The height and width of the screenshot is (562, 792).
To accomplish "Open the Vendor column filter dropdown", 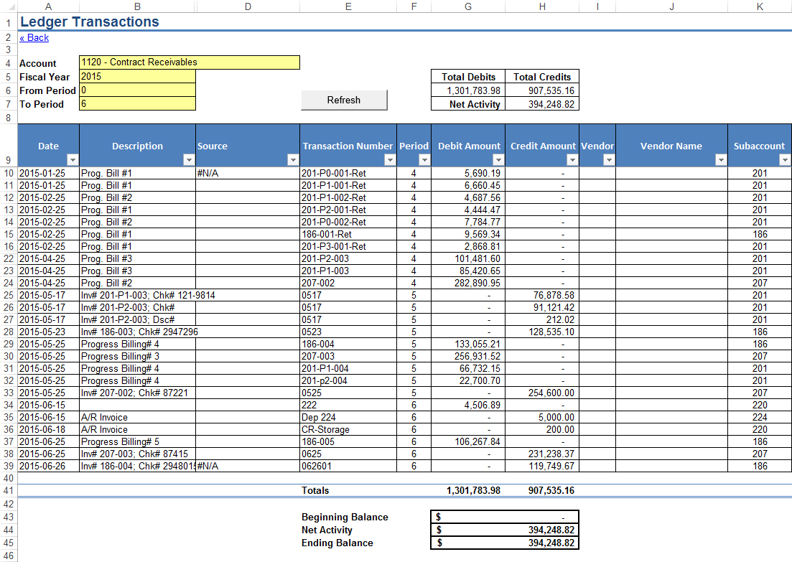I will tap(609, 160).
